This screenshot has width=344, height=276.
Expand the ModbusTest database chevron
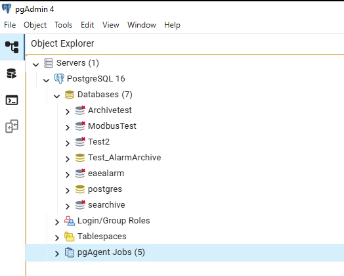(x=68, y=127)
